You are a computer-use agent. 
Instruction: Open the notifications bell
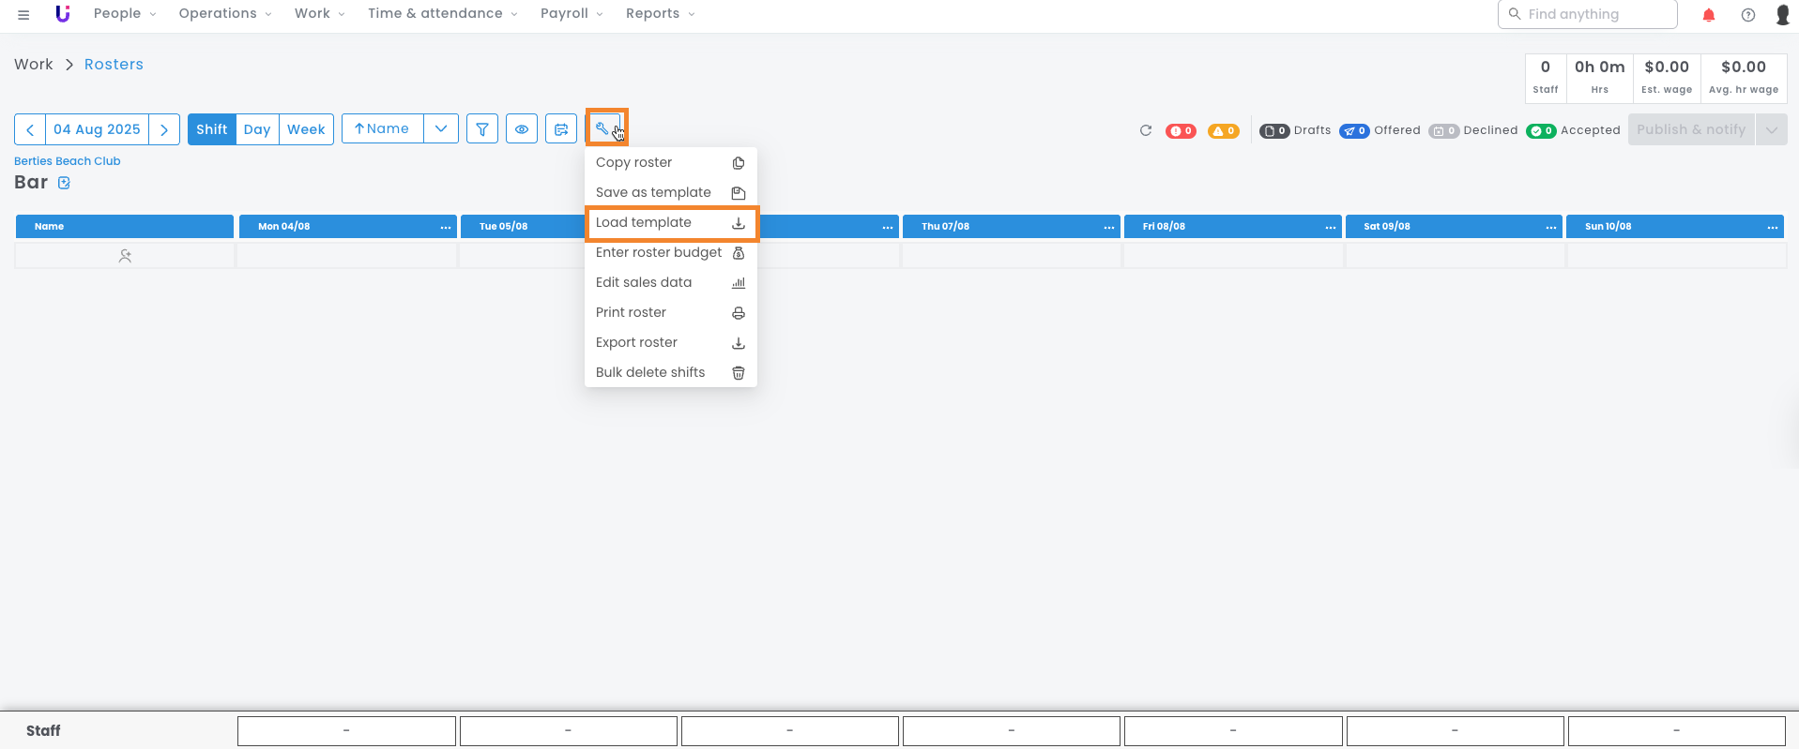[x=1708, y=15]
